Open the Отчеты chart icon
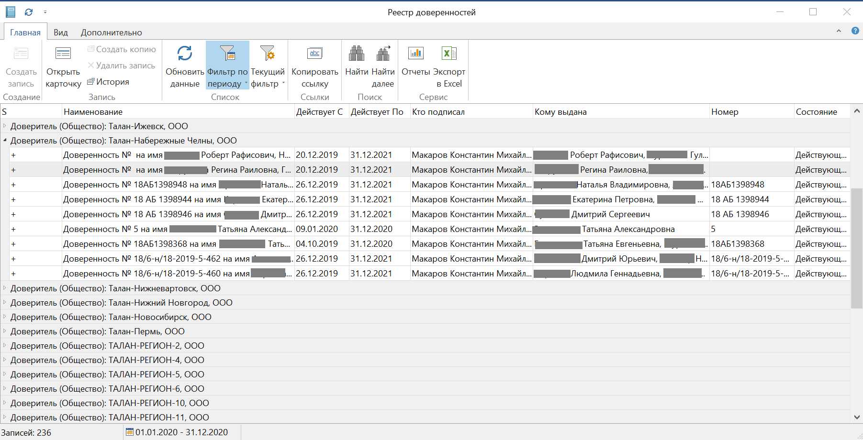 coord(415,53)
